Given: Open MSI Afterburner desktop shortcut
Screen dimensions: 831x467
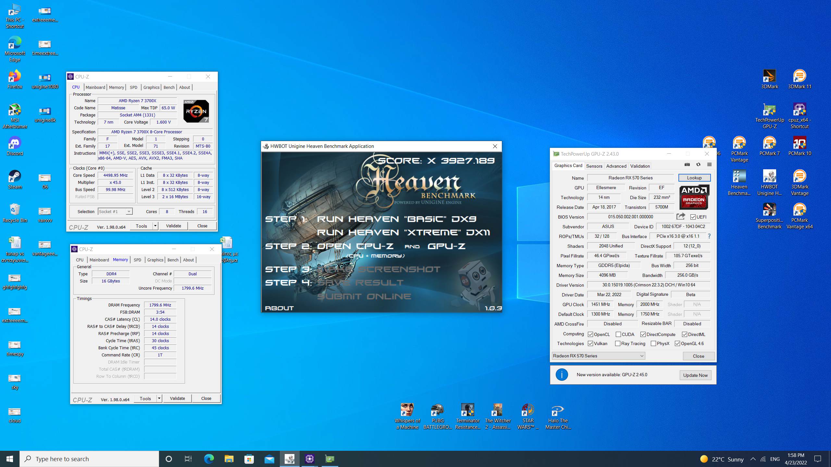Looking at the screenshot, I should [15, 116].
